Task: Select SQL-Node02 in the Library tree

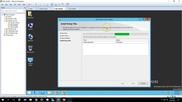Action: [x=14, y=27]
